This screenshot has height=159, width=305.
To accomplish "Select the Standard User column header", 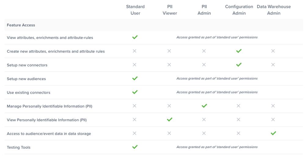I will [135, 10].
